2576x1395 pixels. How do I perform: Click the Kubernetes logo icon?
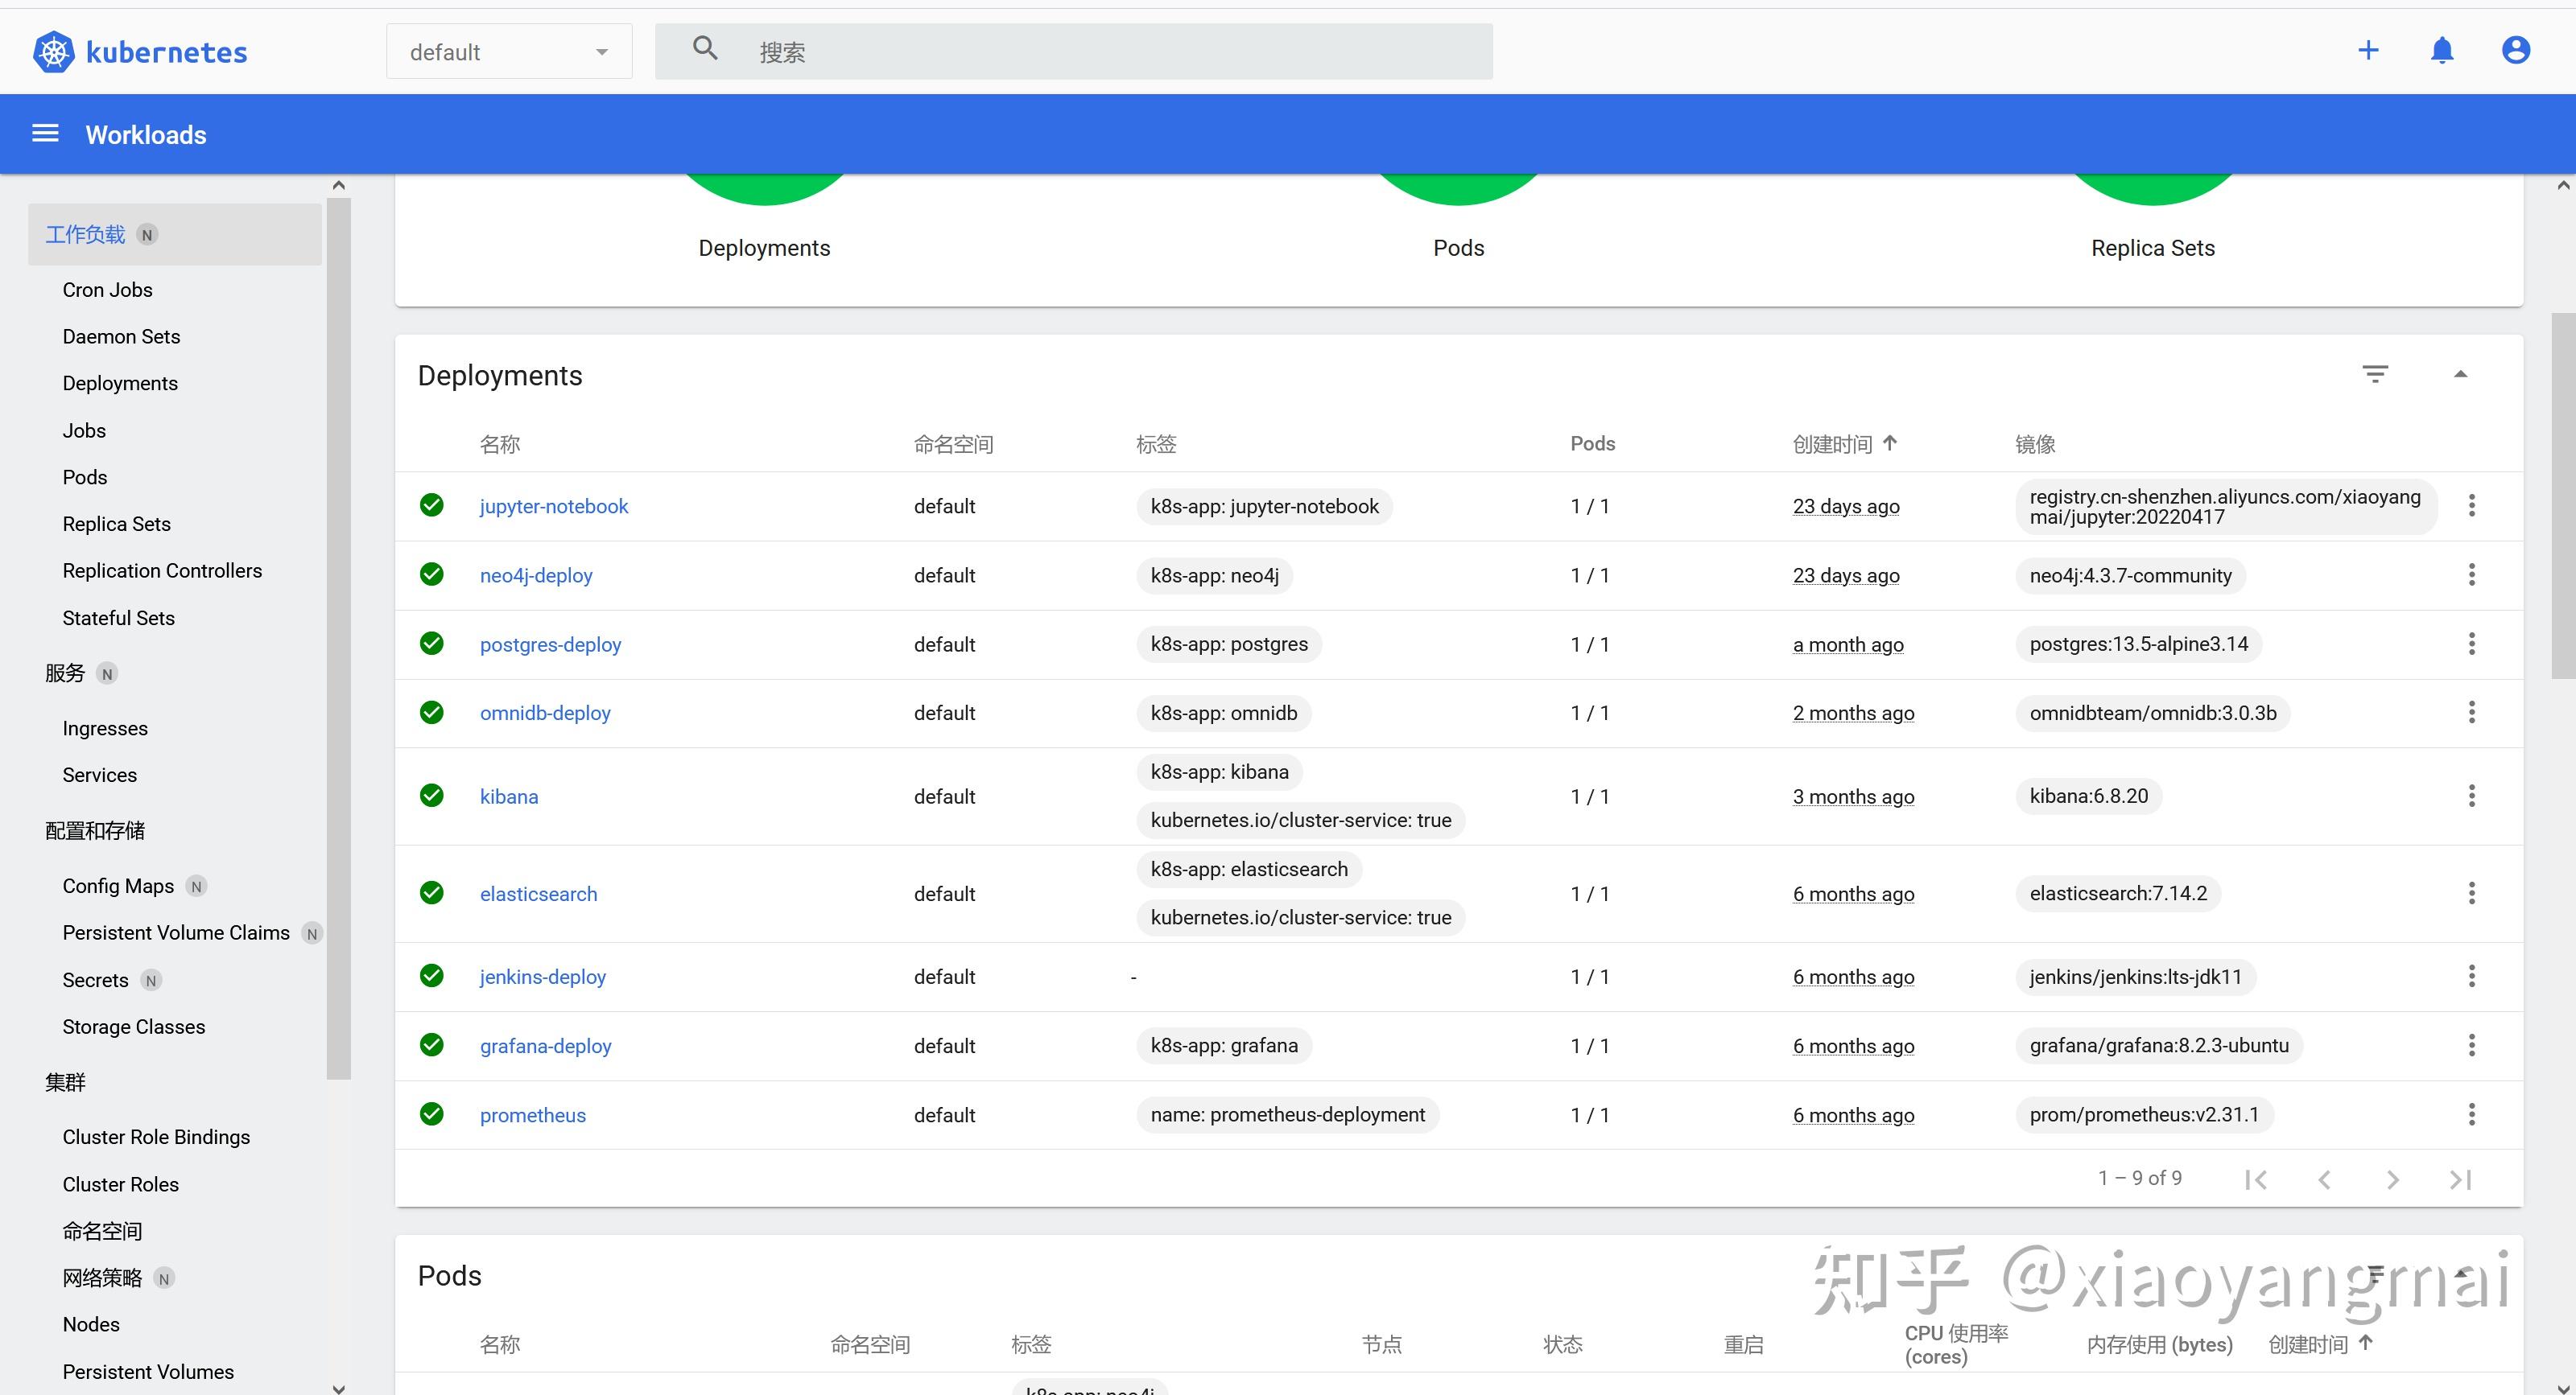[54, 52]
